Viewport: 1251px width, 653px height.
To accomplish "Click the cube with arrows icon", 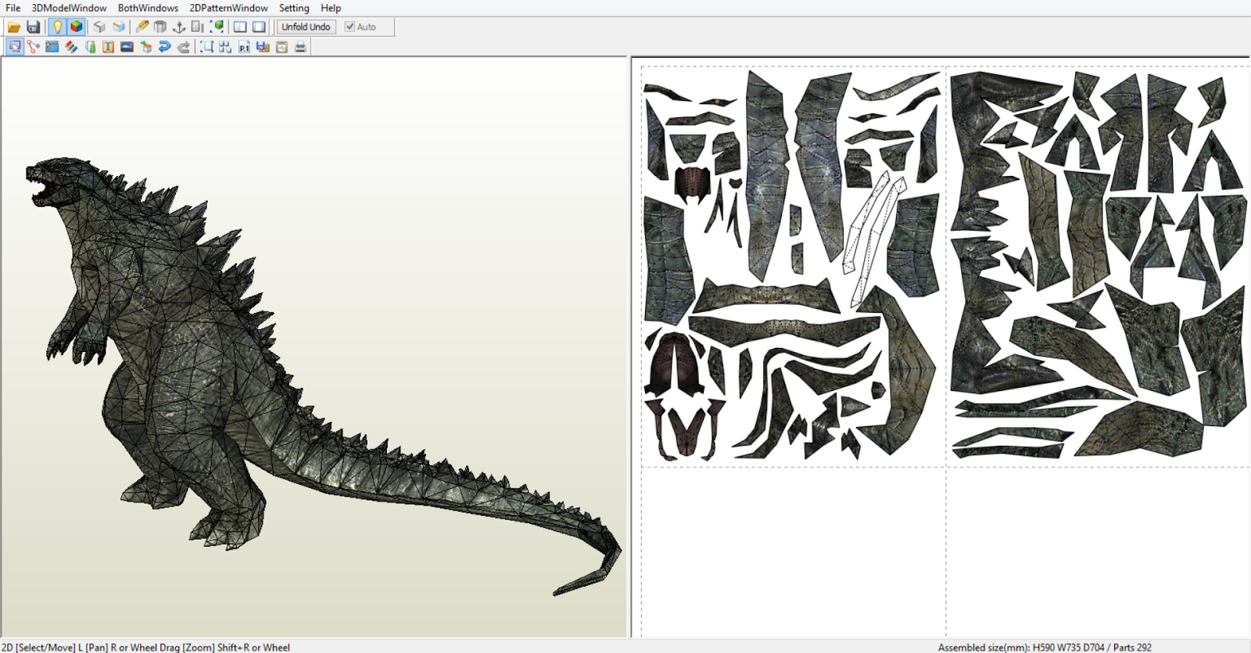I will coord(145,47).
